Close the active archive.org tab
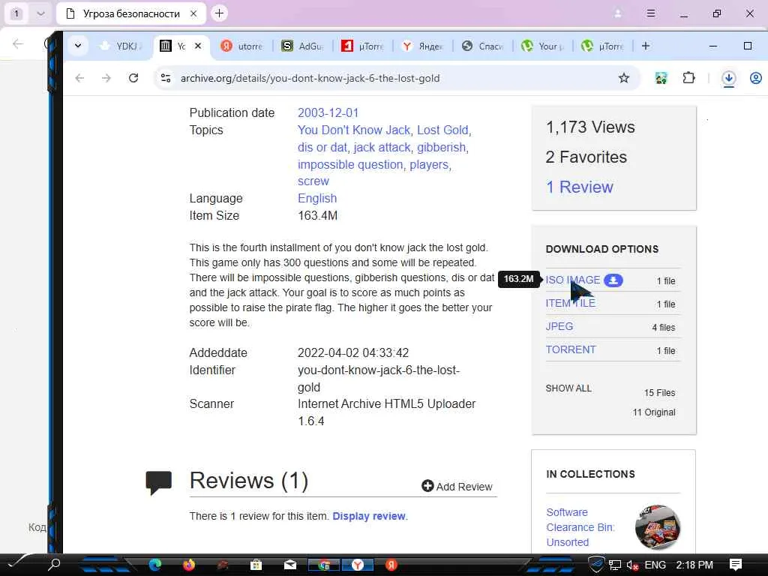 pos(198,46)
